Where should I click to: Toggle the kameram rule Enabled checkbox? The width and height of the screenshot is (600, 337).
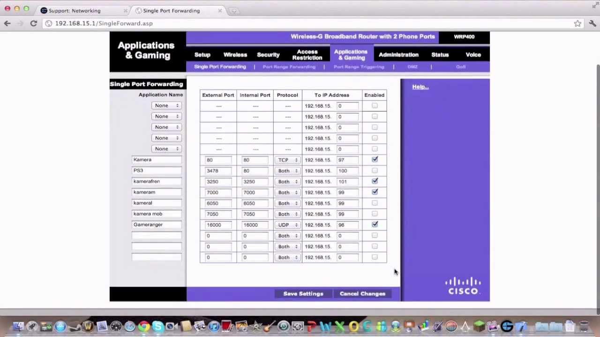(x=375, y=192)
